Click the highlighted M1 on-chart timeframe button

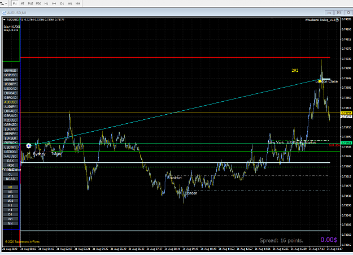(10, 187)
